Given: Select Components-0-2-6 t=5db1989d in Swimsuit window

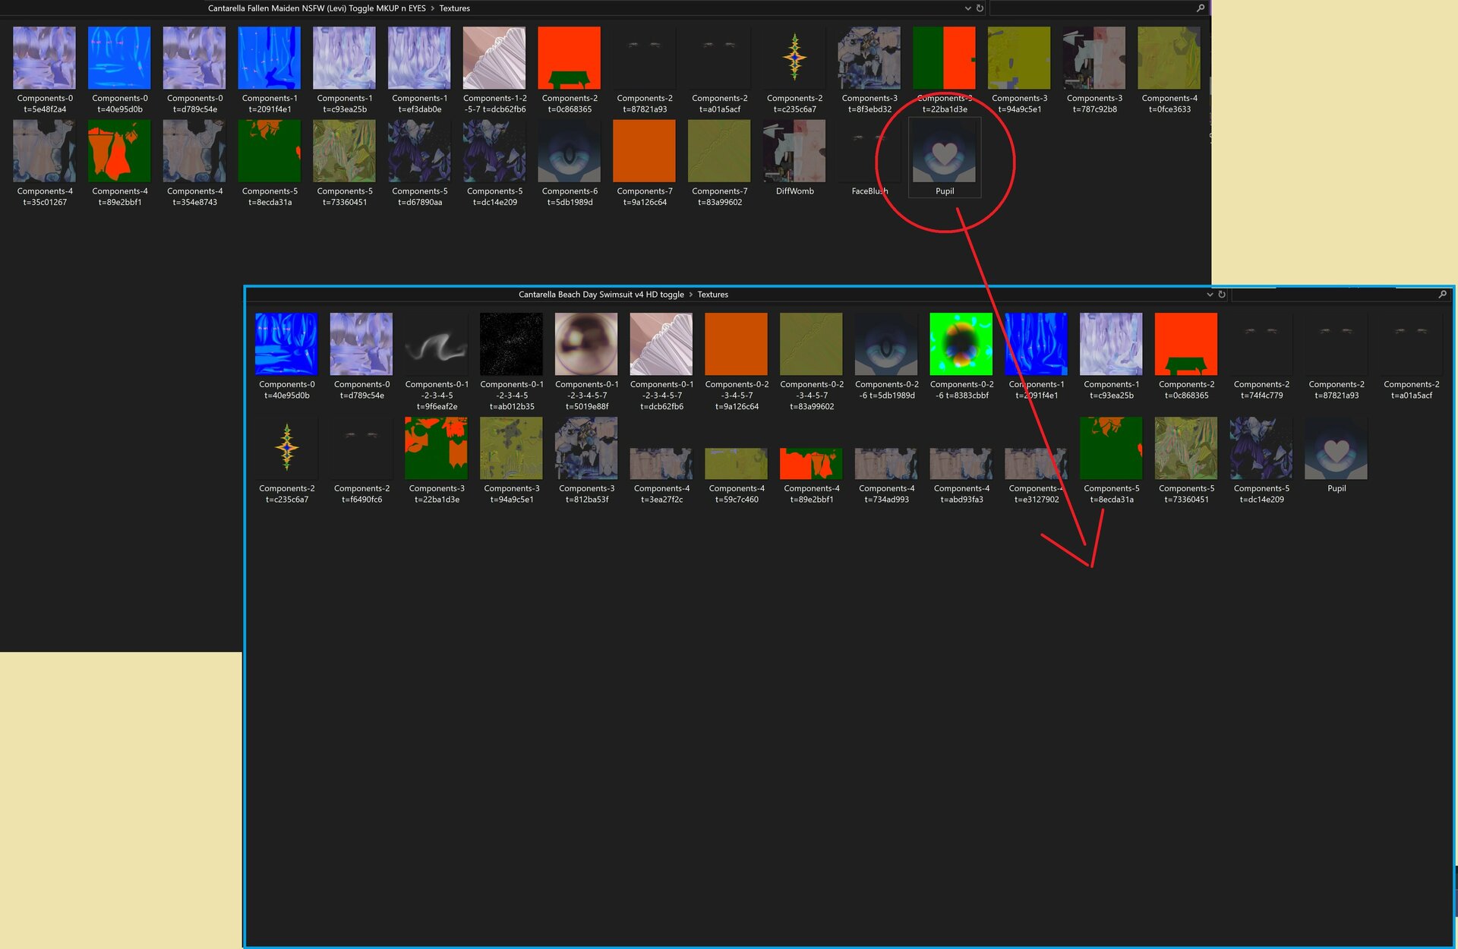Looking at the screenshot, I should (886, 356).
